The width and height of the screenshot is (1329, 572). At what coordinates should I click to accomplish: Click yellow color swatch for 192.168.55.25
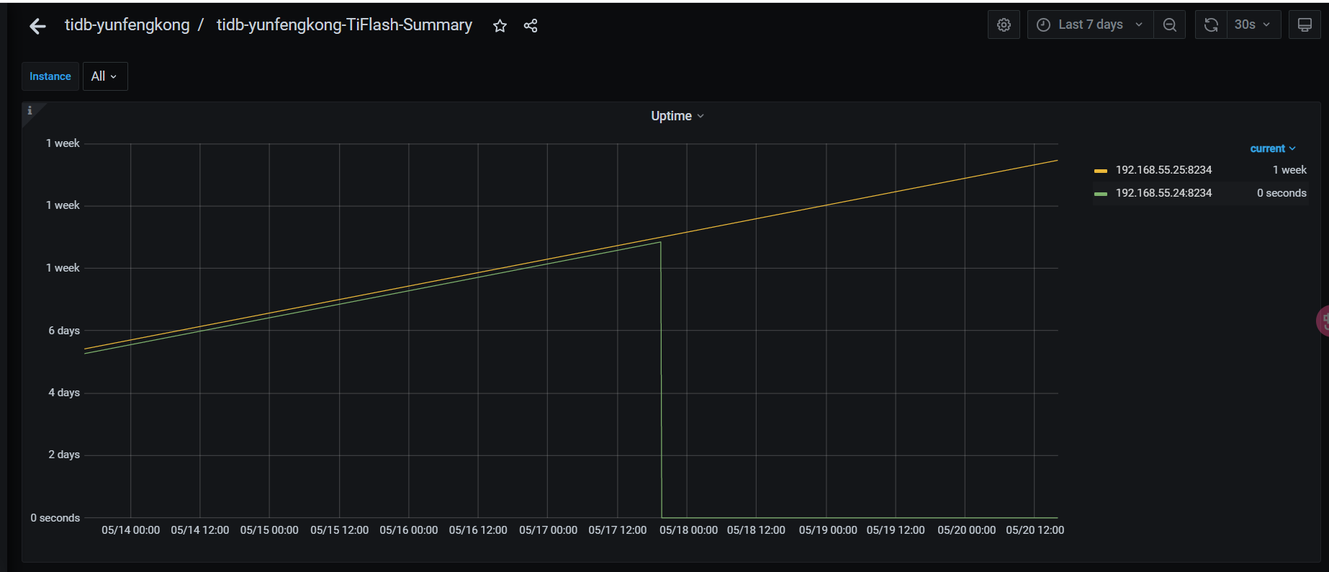[1100, 171]
